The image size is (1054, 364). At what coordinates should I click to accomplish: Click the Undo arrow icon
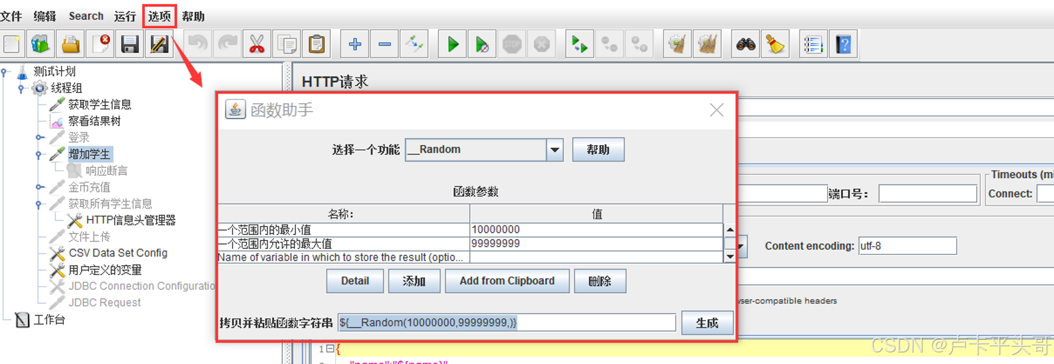click(198, 44)
